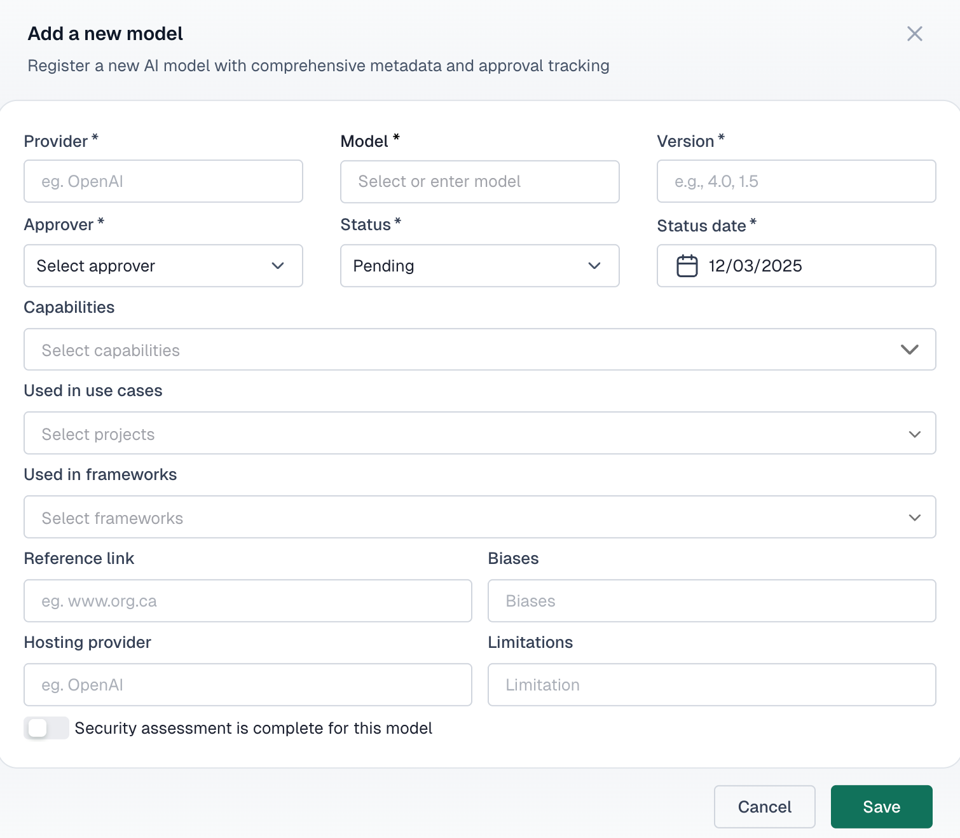960x838 pixels.
Task: Click the chevron on the Approver selector
Action: click(278, 266)
